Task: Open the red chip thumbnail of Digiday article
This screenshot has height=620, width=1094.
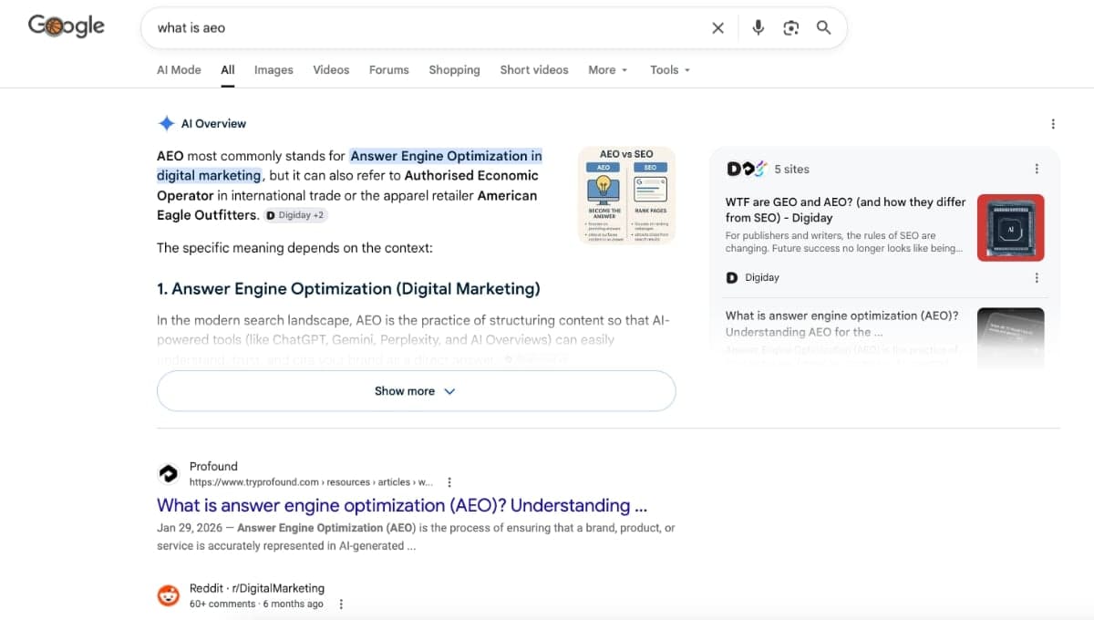Action: tap(1010, 228)
